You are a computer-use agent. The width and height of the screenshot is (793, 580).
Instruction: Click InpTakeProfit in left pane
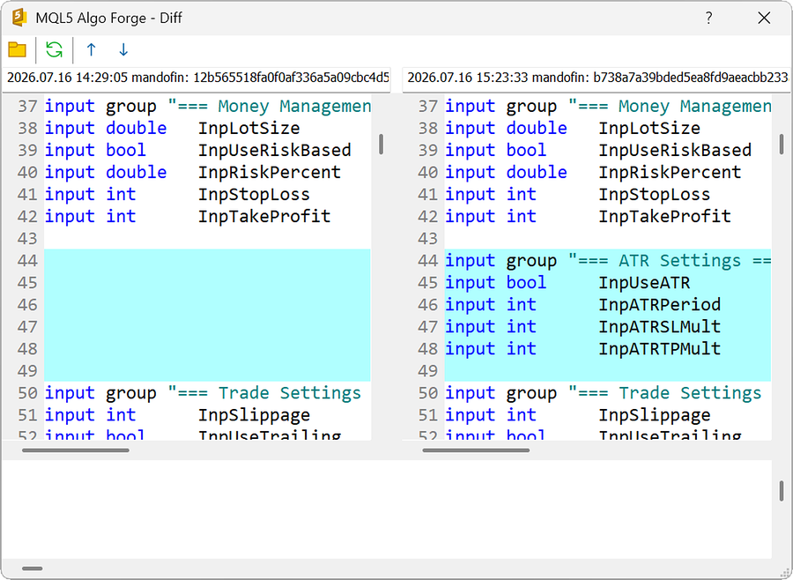(264, 217)
